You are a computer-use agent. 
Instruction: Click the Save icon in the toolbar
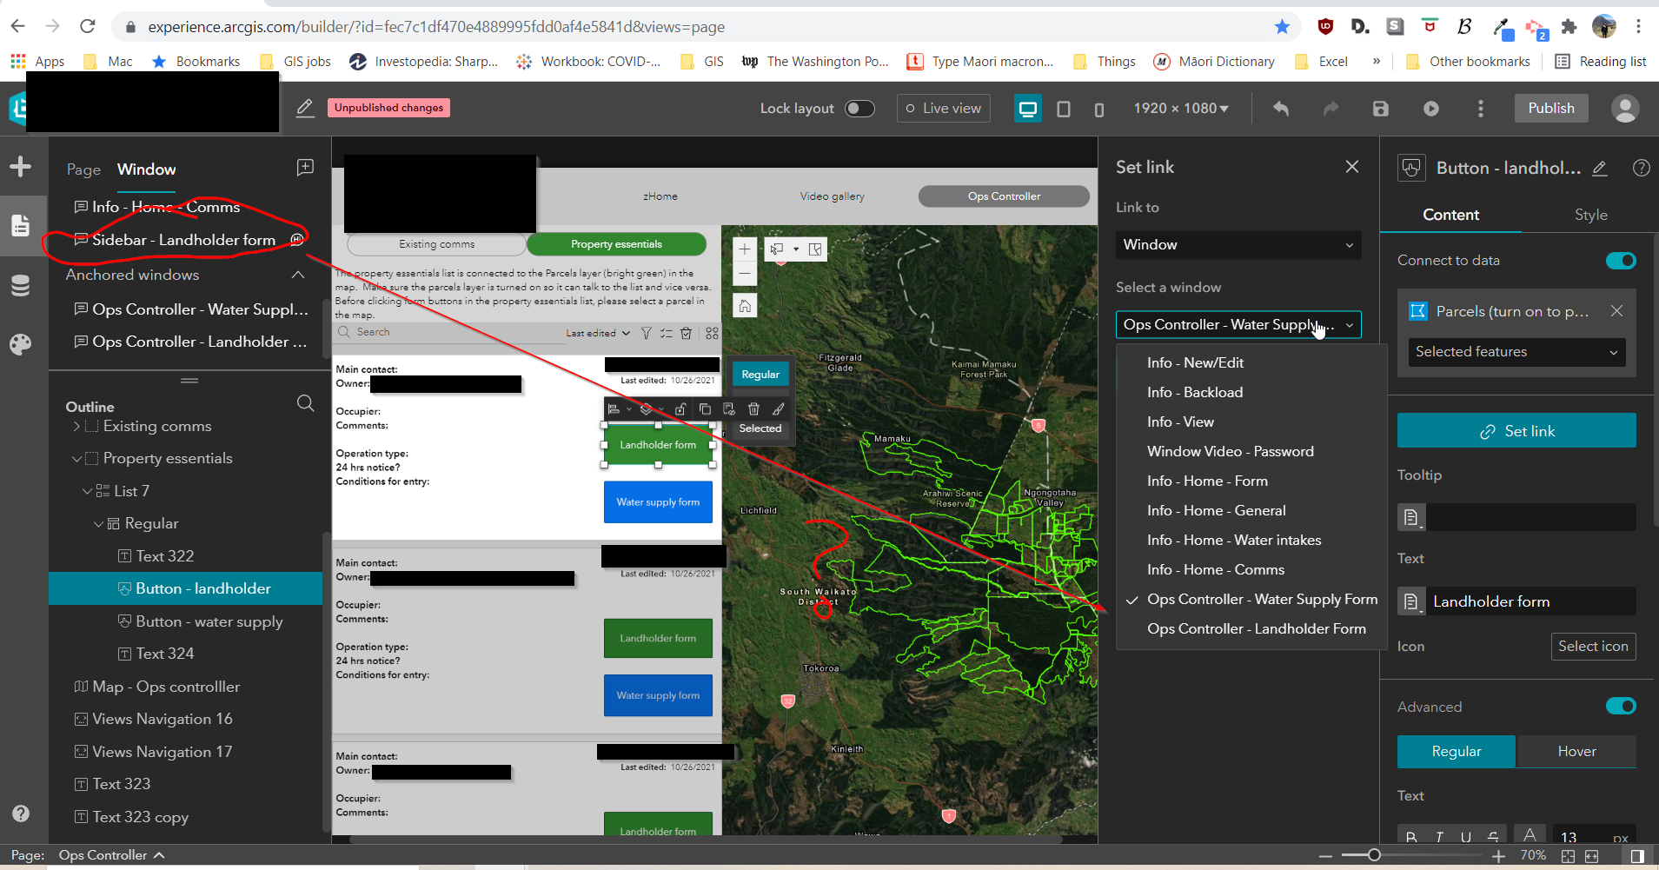[x=1381, y=109]
